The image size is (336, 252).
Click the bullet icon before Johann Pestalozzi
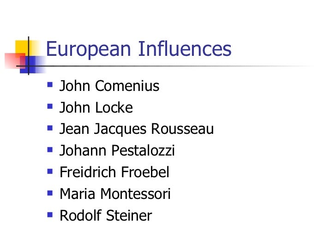click(50, 150)
